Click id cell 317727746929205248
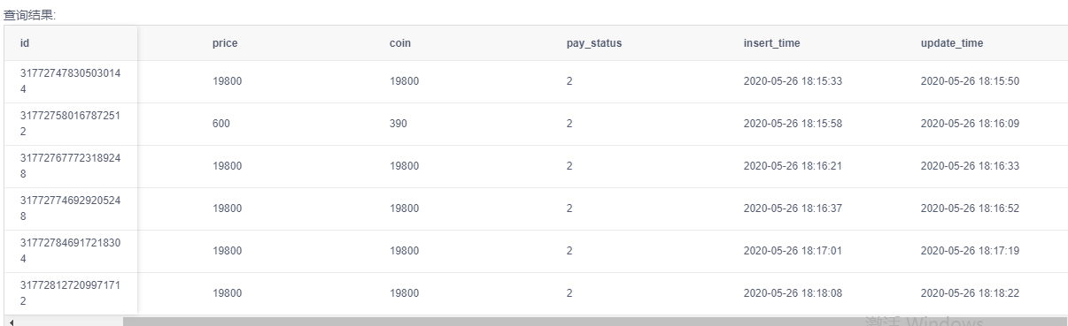This screenshot has width=1068, height=326. (x=71, y=208)
